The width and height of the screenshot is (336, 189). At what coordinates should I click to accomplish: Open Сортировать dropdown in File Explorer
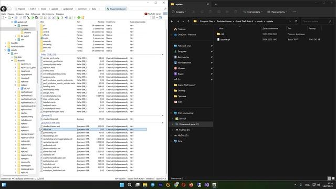click(253, 12)
